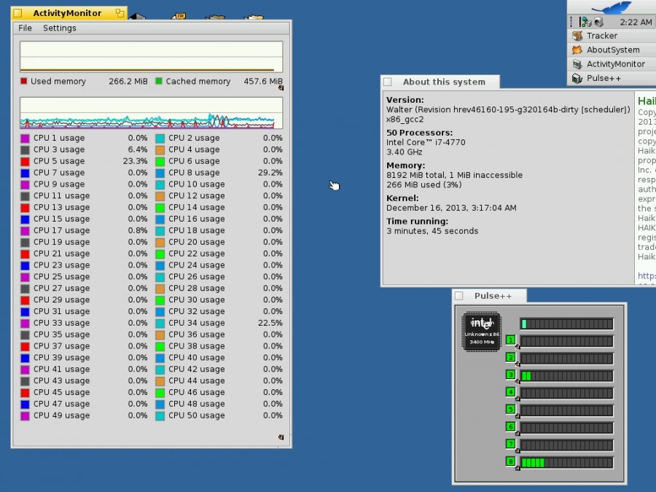Disable CPU 8 in Pulse++

click(510, 461)
